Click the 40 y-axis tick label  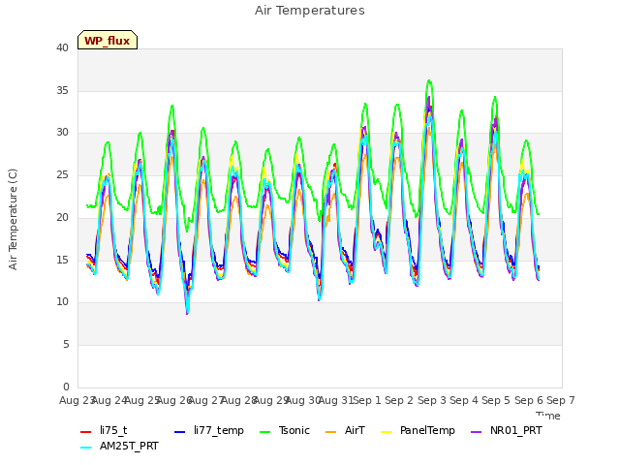pos(62,48)
